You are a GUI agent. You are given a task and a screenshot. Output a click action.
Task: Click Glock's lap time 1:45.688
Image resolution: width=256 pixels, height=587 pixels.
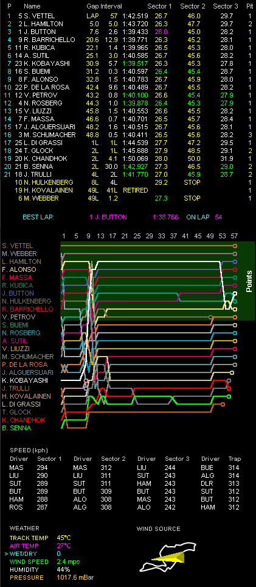tap(135, 151)
